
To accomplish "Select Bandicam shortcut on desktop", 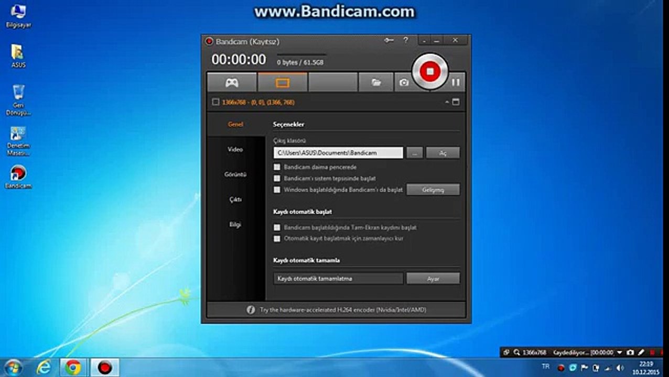I will coord(18,177).
